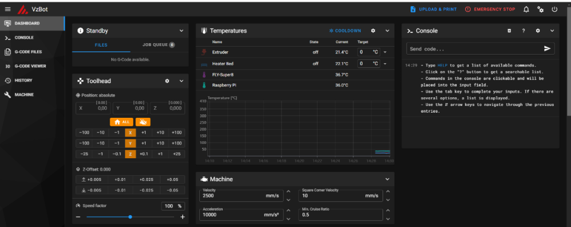Screen dimensions: 571x227
Task: Open Toolhead panel settings gear
Action: (167, 81)
